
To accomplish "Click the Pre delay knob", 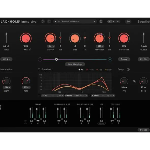I will pos(124,81).
